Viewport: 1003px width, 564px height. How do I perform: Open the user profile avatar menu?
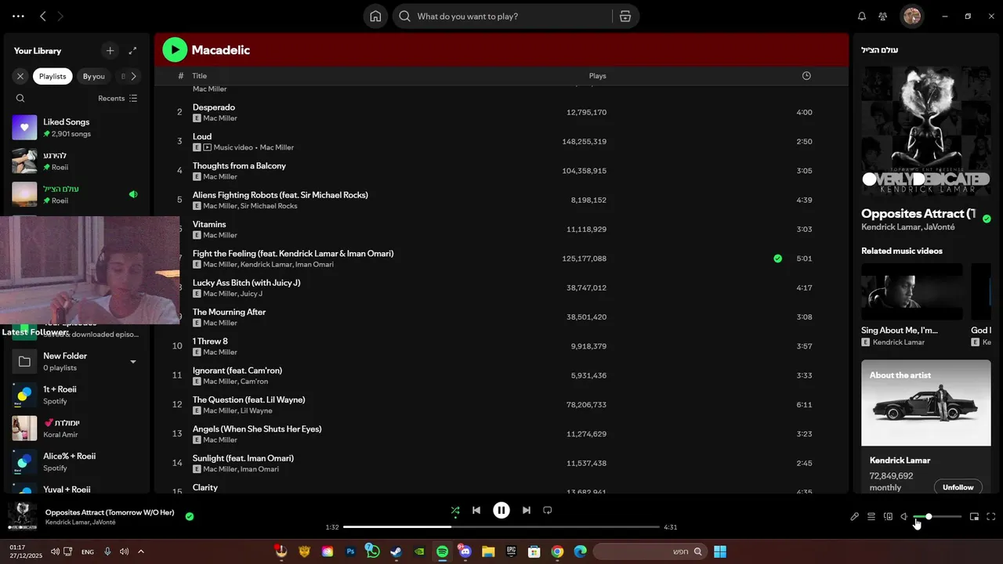tap(911, 16)
